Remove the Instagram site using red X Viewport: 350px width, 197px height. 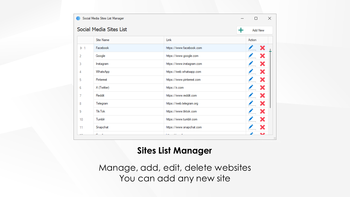coord(262,64)
